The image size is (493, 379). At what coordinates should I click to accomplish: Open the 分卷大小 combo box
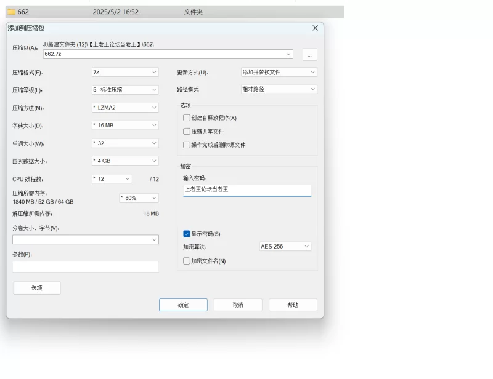click(86, 239)
